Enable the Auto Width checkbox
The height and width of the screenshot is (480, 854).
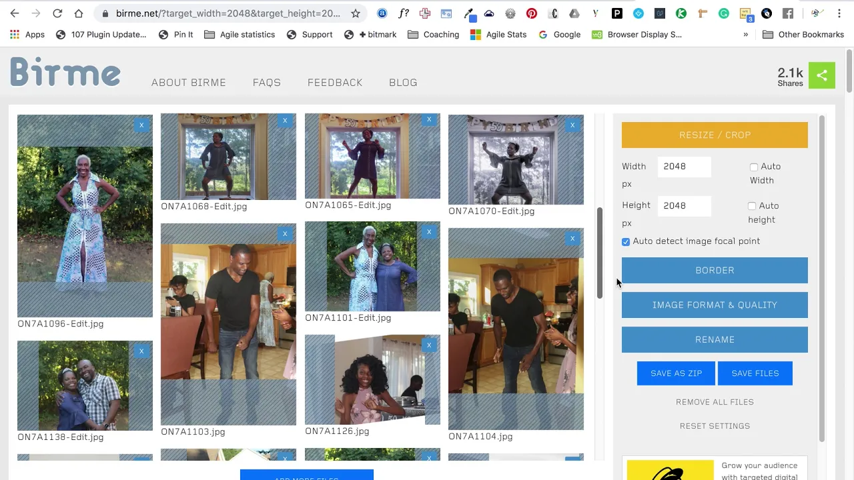pos(754,167)
